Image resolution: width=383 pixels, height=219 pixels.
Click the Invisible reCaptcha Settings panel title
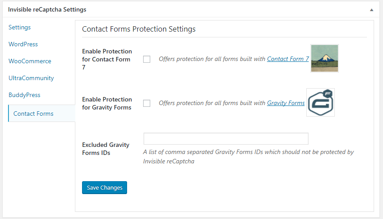click(47, 9)
